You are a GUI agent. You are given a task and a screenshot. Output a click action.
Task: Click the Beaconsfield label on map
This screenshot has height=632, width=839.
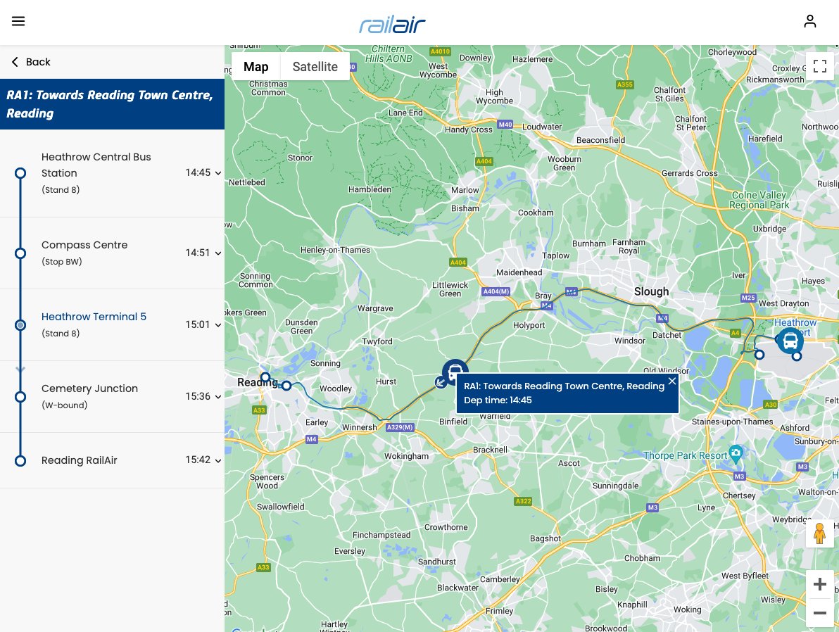pyautogui.click(x=600, y=140)
